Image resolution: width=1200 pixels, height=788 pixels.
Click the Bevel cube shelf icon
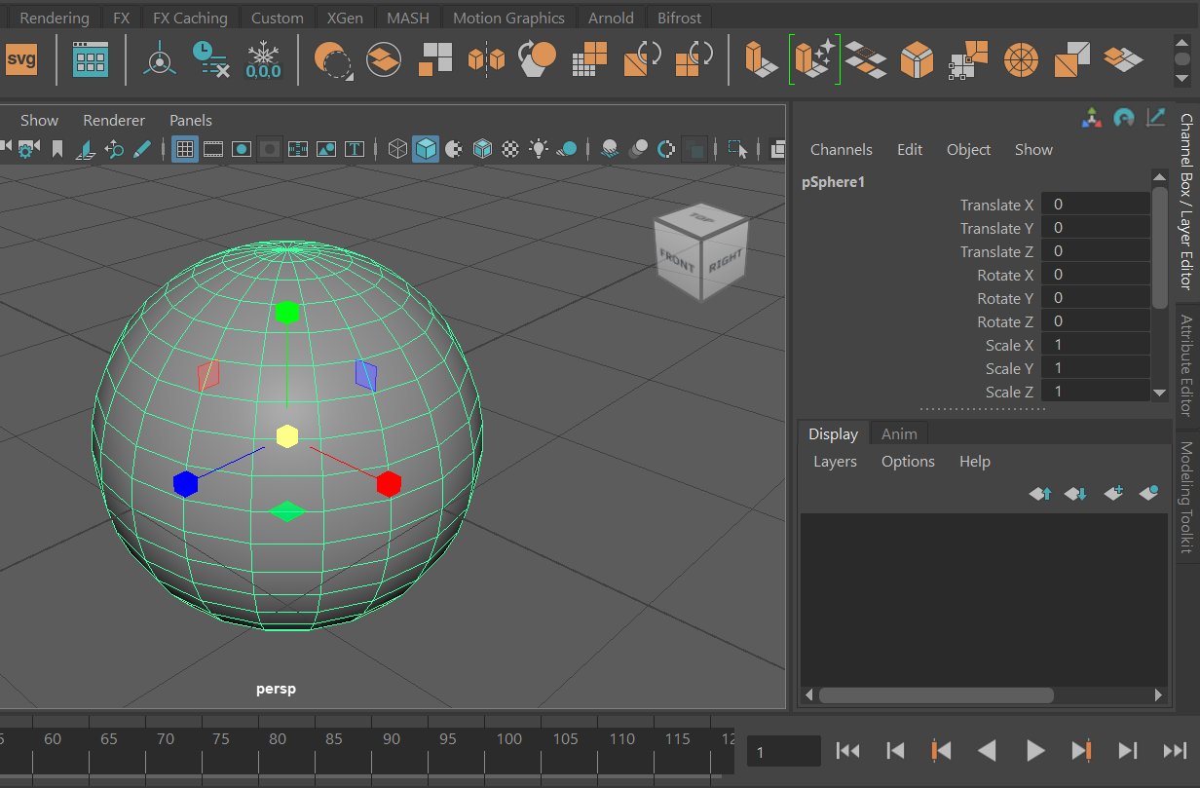click(x=918, y=59)
